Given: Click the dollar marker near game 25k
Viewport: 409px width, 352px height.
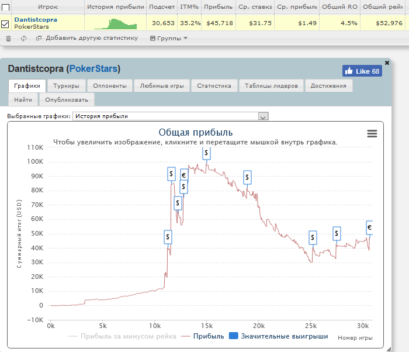Looking at the screenshot, I should 313,237.
